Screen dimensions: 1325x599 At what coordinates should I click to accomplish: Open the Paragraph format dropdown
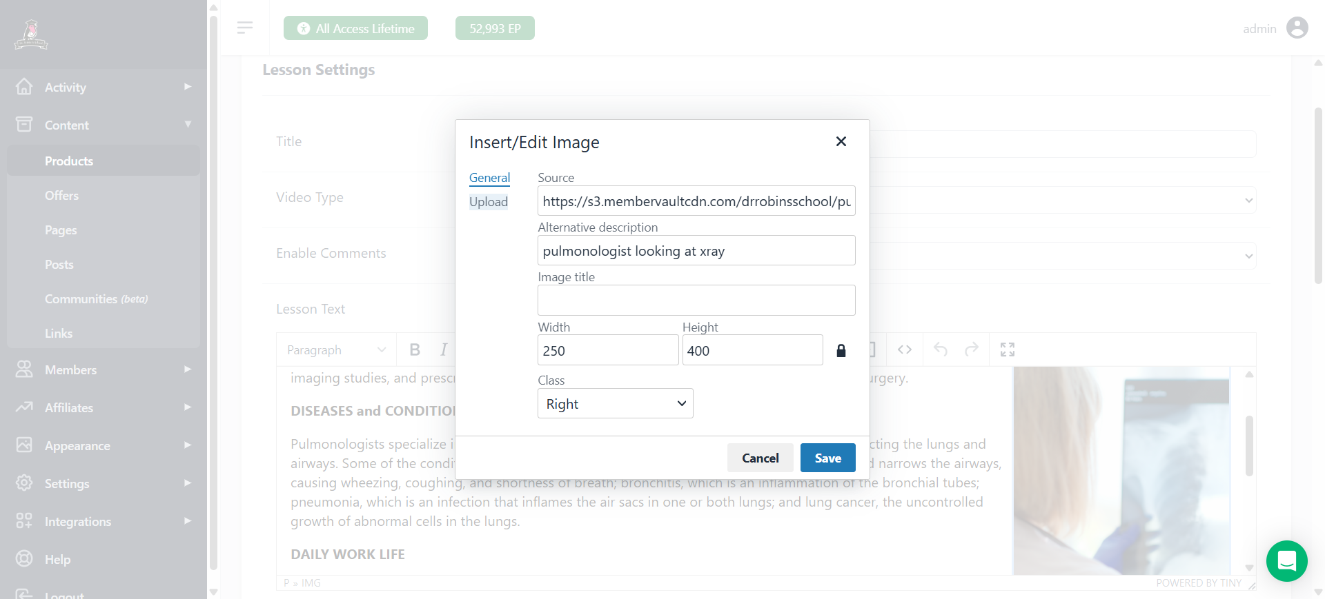click(x=336, y=349)
